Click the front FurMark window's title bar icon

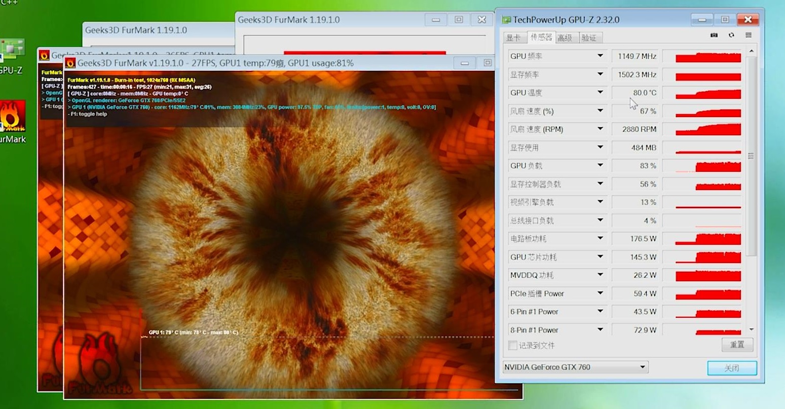pyautogui.click(x=70, y=63)
